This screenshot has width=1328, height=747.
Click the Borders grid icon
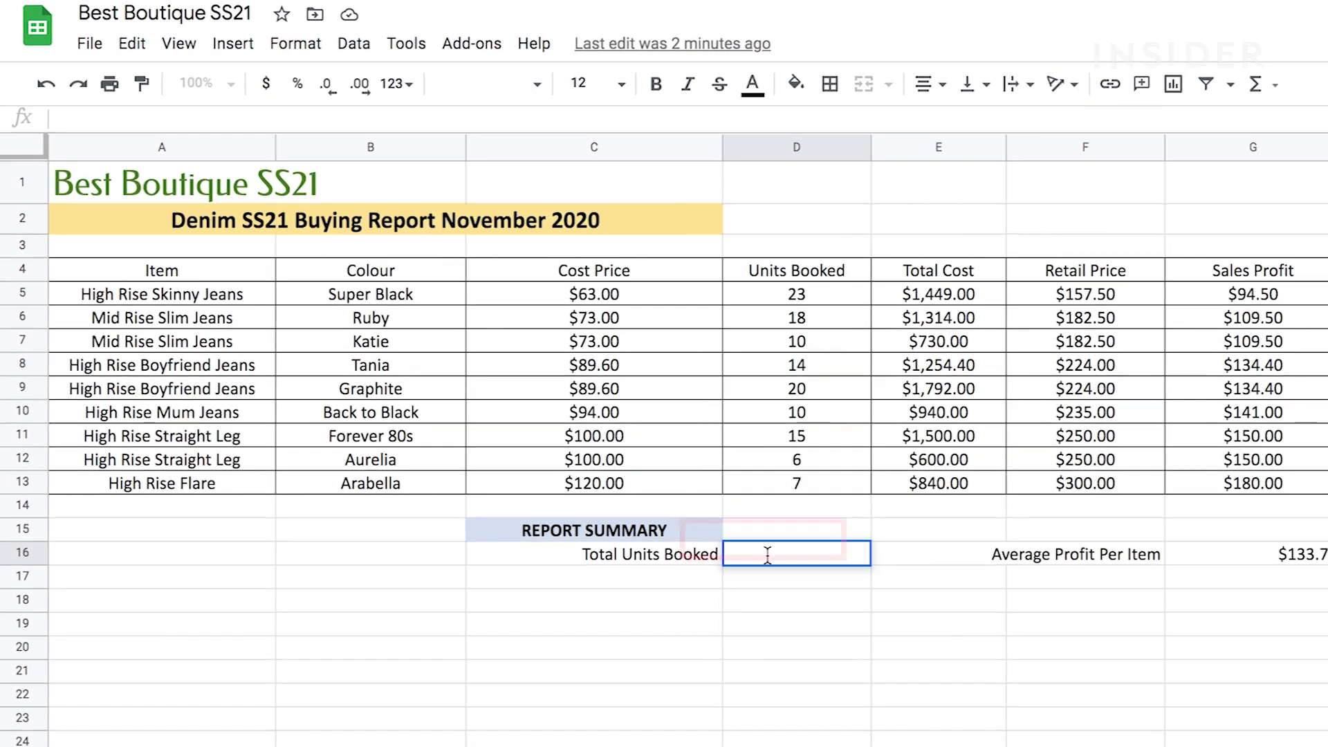(x=829, y=84)
